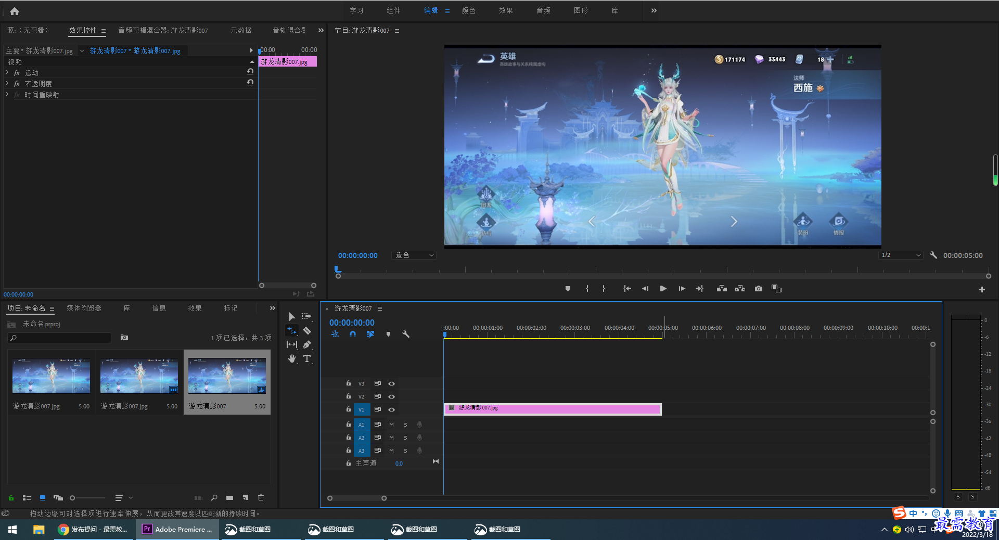Mark In point in Program monitor
The height and width of the screenshot is (540, 999).
point(587,289)
